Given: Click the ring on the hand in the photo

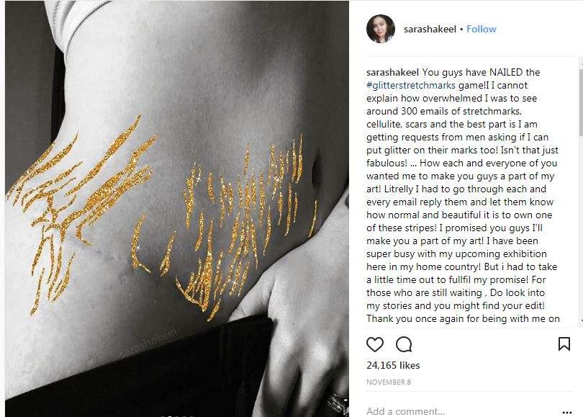Looking at the screenshot, I should point(338,403).
